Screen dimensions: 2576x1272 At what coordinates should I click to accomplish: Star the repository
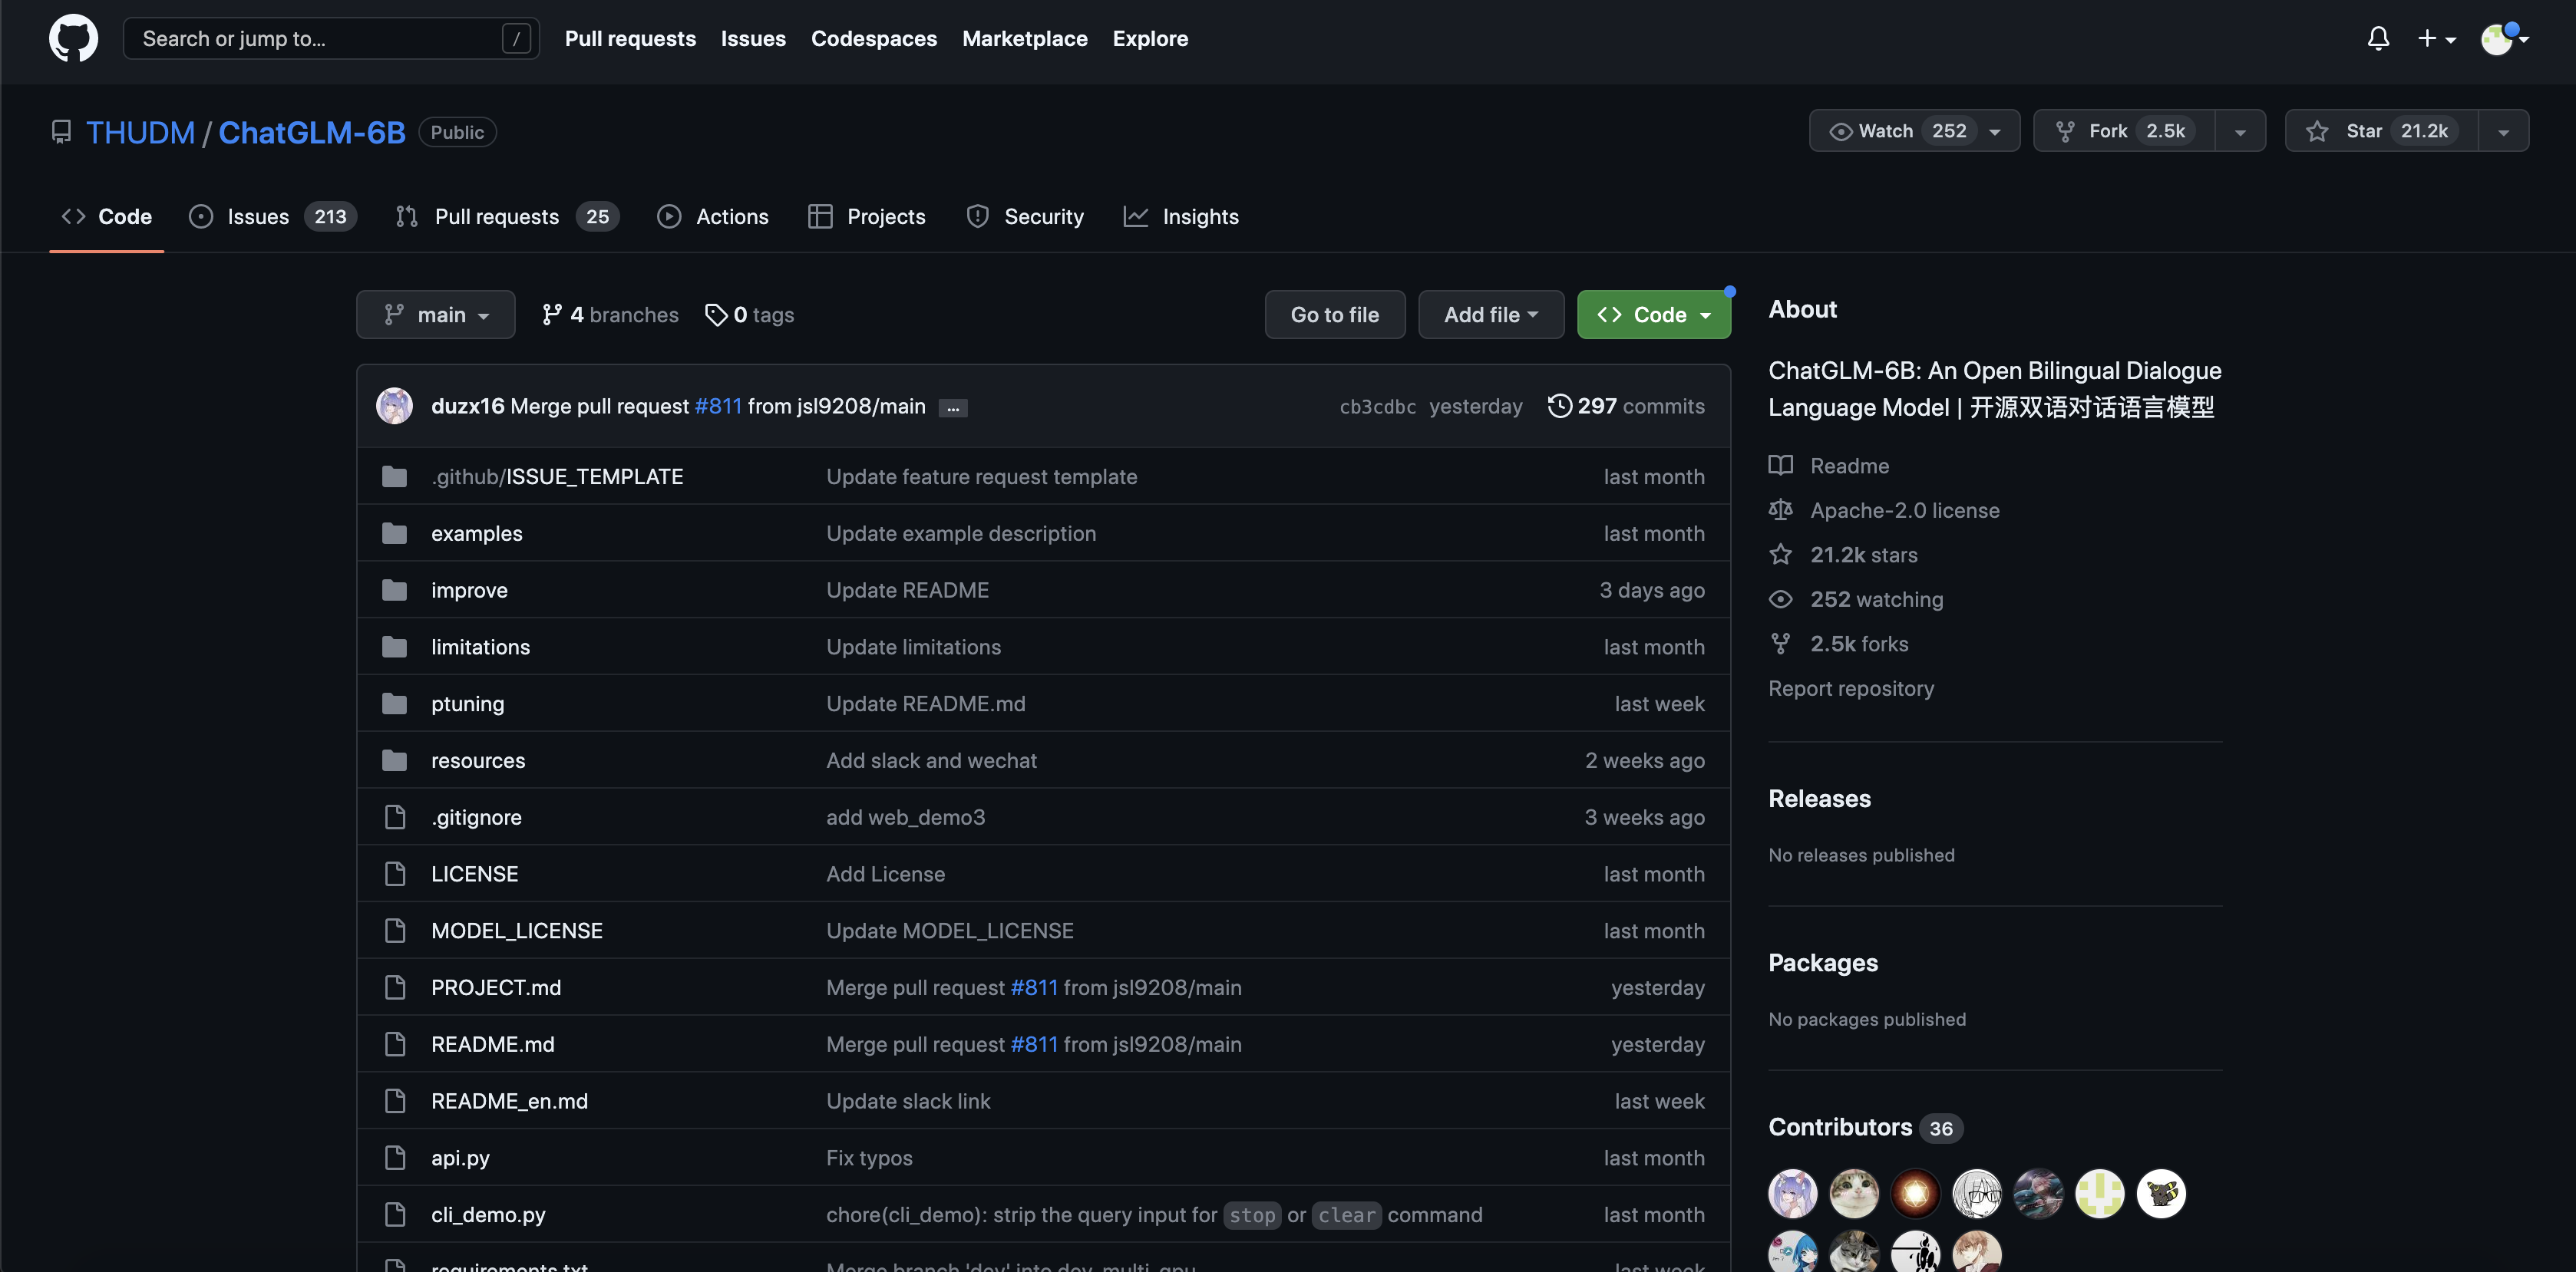2381,131
